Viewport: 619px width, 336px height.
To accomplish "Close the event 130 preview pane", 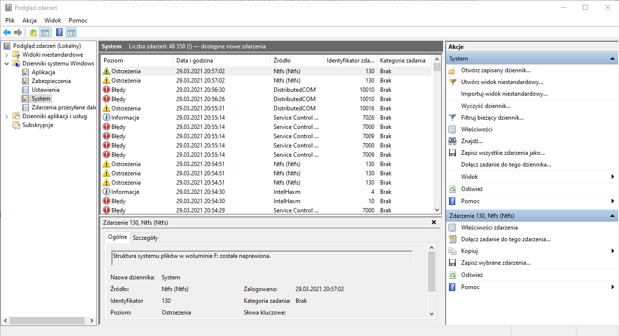I will pyautogui.click(x=434, y=222).
